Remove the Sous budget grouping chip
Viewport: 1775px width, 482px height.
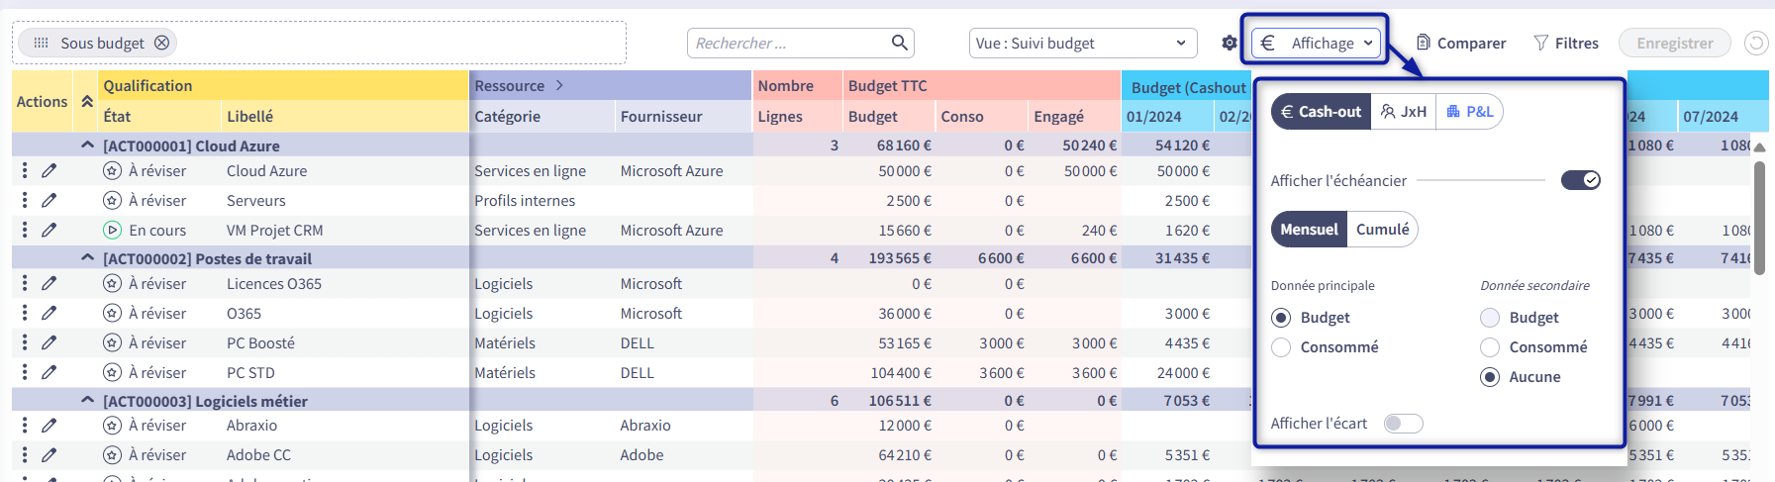[x=161, y=43]
